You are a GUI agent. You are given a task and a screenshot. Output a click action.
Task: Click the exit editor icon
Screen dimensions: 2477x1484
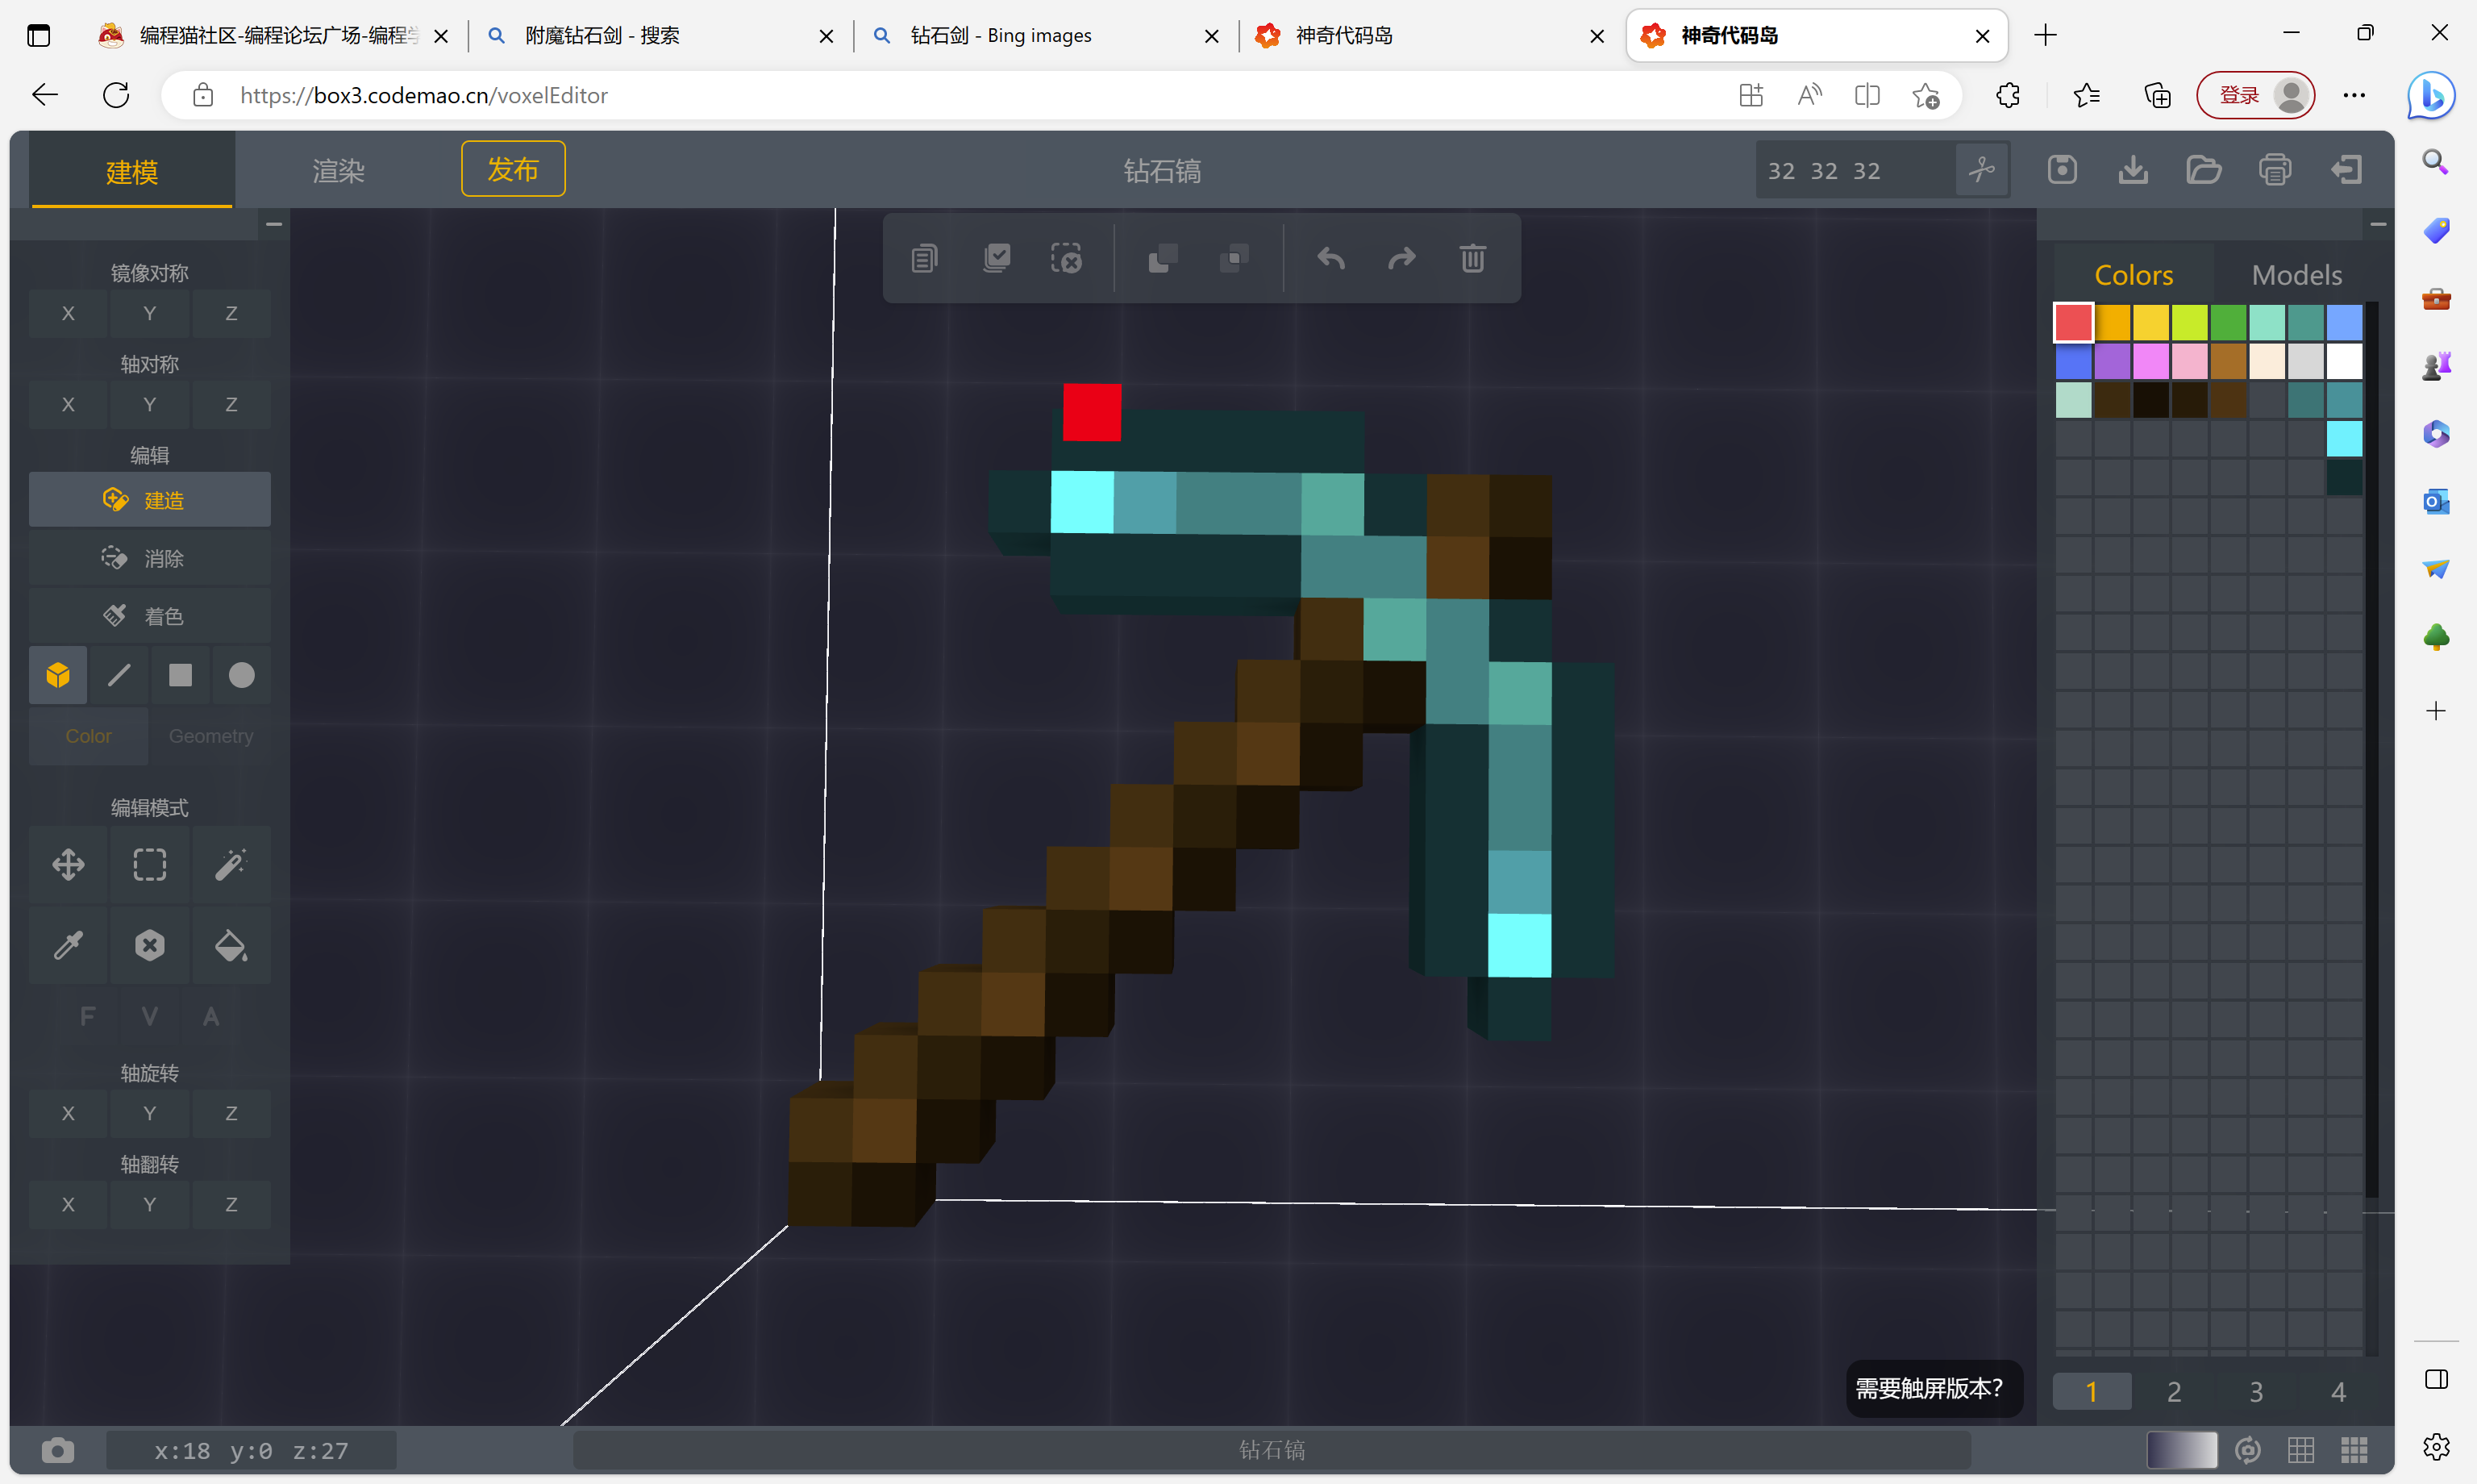tap(2346, 170)
